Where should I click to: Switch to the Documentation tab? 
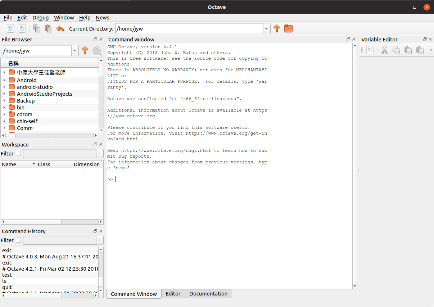[x=208, y=294]
